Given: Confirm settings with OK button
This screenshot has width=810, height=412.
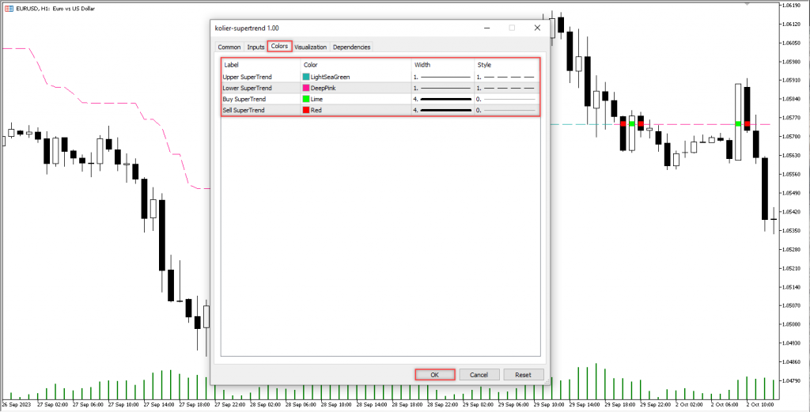Looking at the screenshot, I should click(x=435, y=375).
